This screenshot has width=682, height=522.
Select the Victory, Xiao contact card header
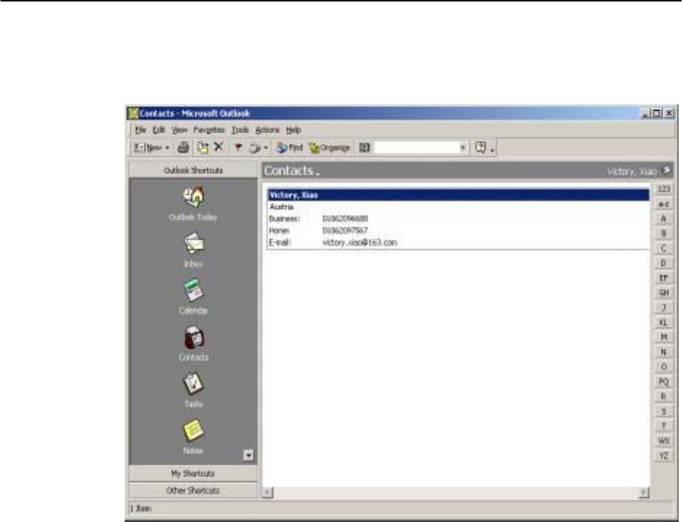(459, 195)
